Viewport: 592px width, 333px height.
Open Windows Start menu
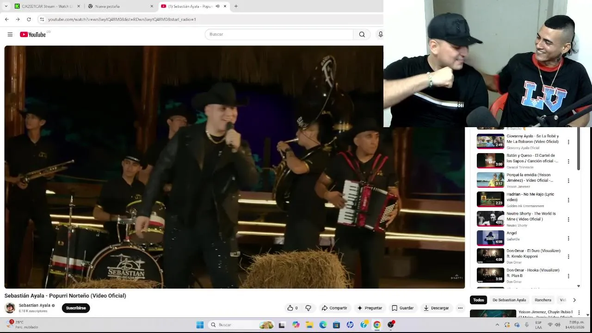(200, 325)
